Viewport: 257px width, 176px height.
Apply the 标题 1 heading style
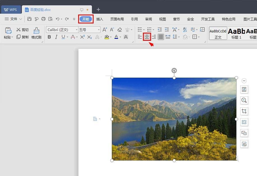click(x=236, y=33)
